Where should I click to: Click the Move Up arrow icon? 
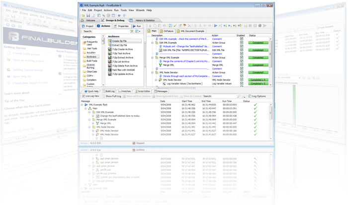pos(195,26)
